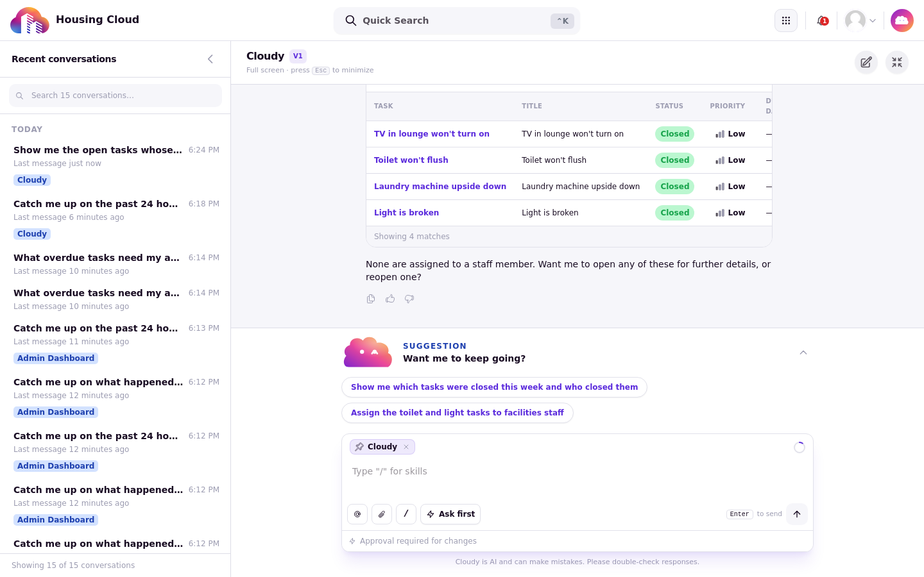Attach a file with the paperclip
Viewport: 924px width, 577px height.
[382, 514]
